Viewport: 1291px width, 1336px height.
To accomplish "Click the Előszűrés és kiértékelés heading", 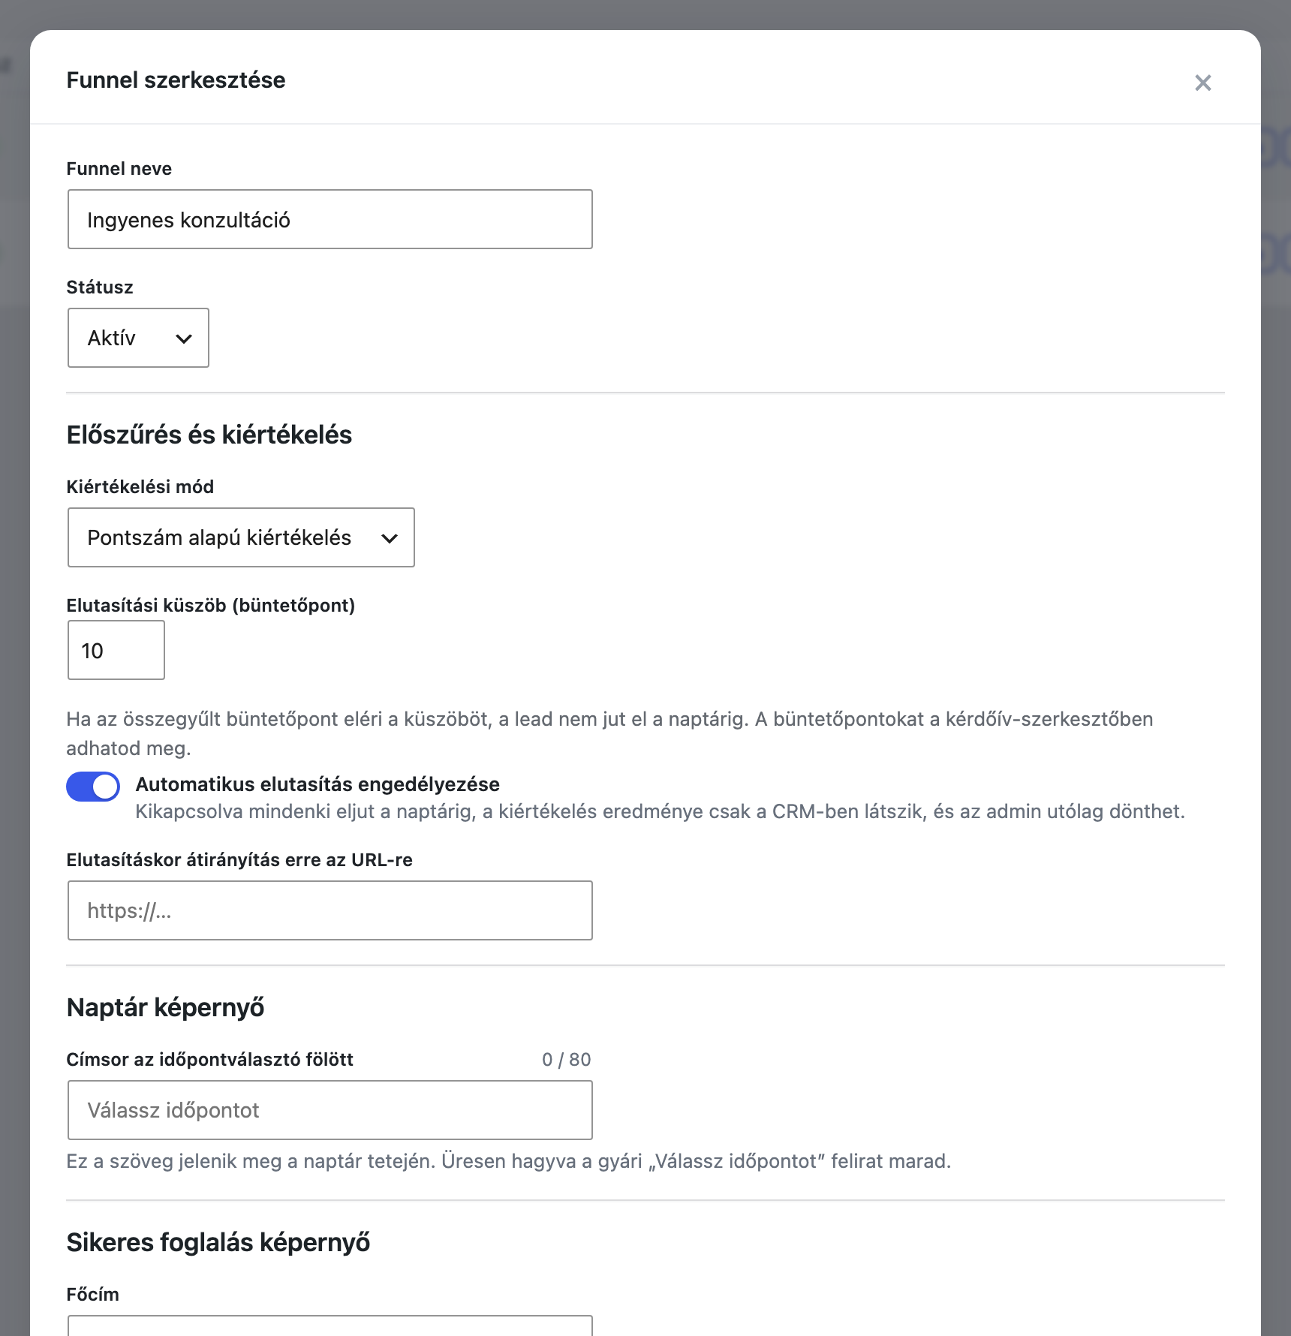I will pyautogui.click(x=209, y=435).
